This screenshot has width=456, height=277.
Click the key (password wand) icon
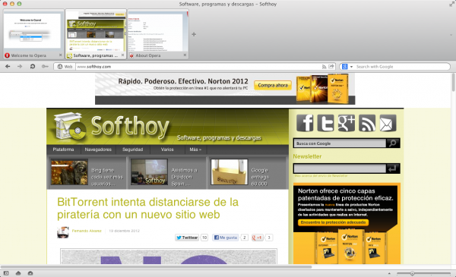point(45,67)
